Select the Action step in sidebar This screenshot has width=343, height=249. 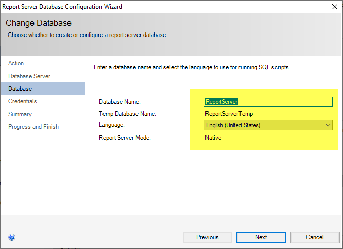coord(16,63)
